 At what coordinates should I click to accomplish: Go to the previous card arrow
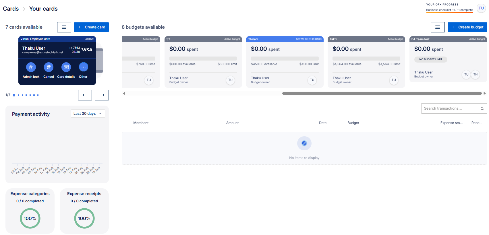coord(85,95)
